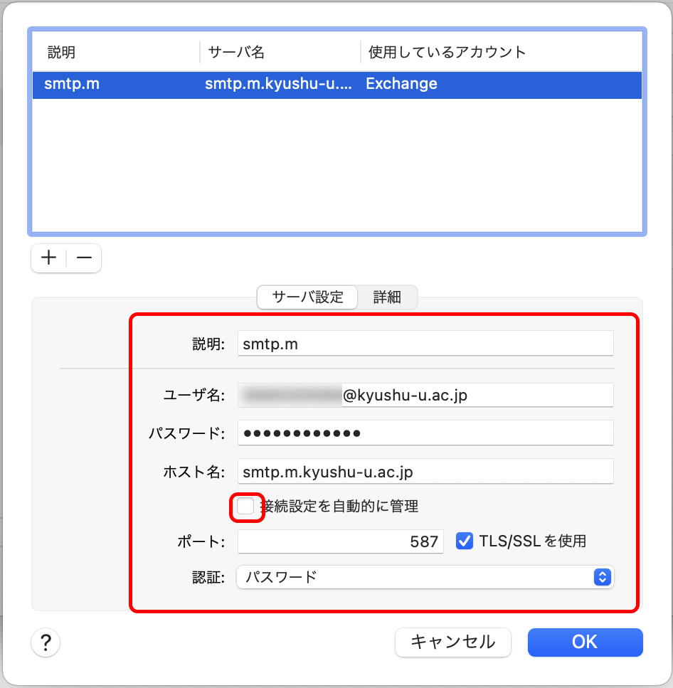The image size is (673, 688).
Task: Disable the TLS/SSLを使用 checkbox
Action: [465, 541]
